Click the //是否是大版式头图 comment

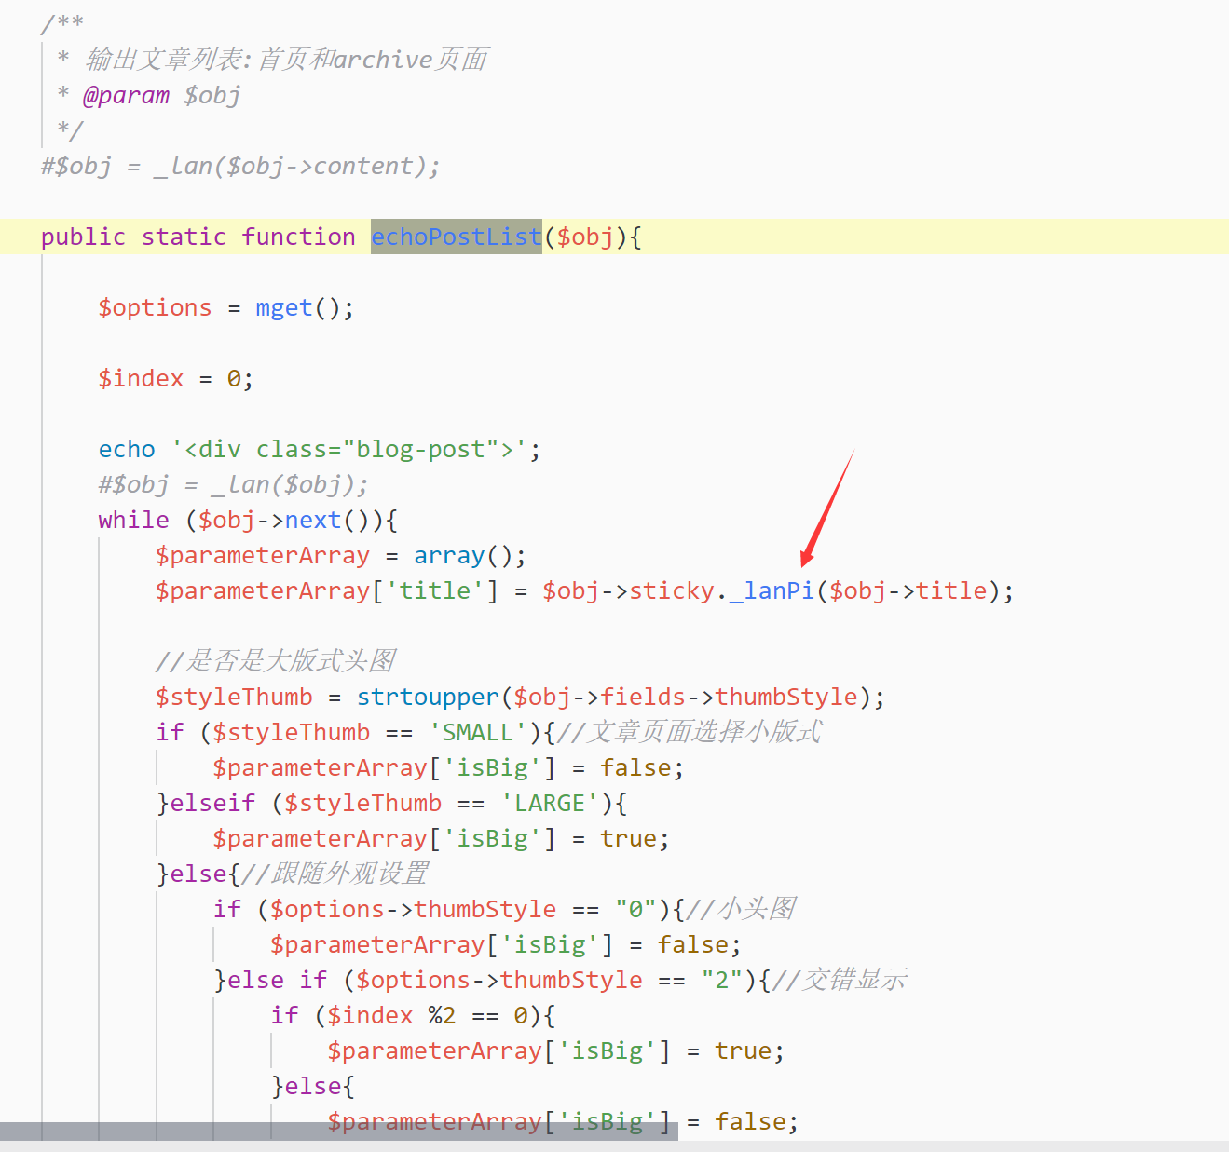pyautogui.click(x=276, y=661)
